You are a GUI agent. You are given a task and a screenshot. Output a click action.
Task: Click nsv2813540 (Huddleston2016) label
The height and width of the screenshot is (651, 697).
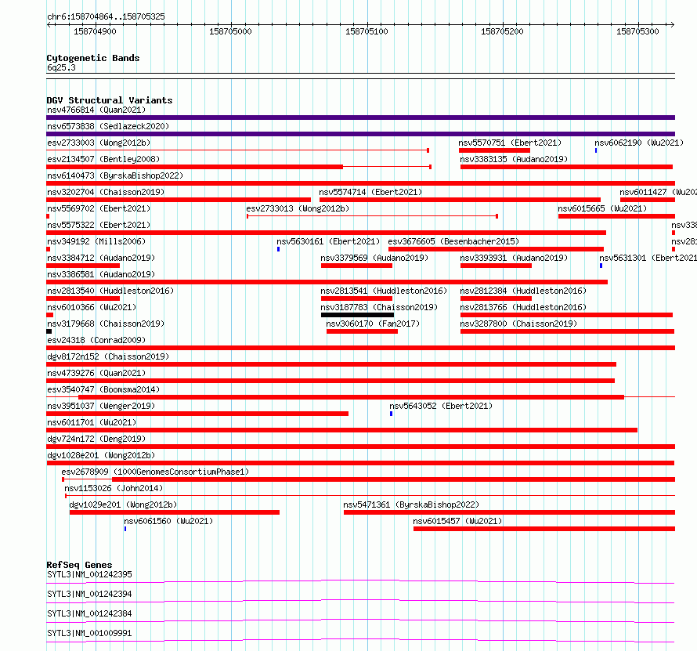(110, 291)
